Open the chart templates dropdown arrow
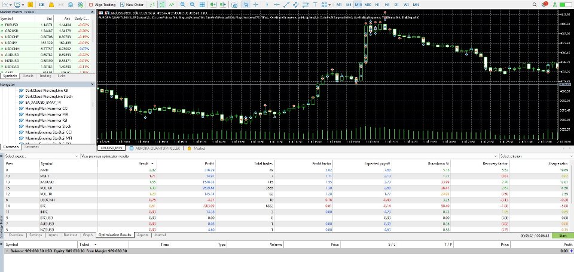 pos(23,5)
